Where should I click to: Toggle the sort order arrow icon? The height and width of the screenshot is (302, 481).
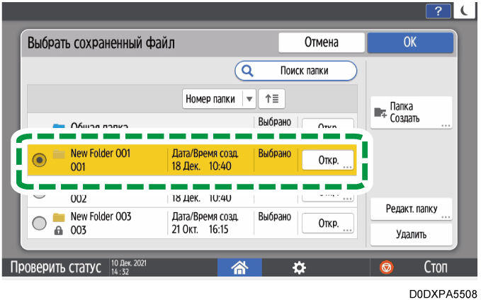tap(269, 99)
